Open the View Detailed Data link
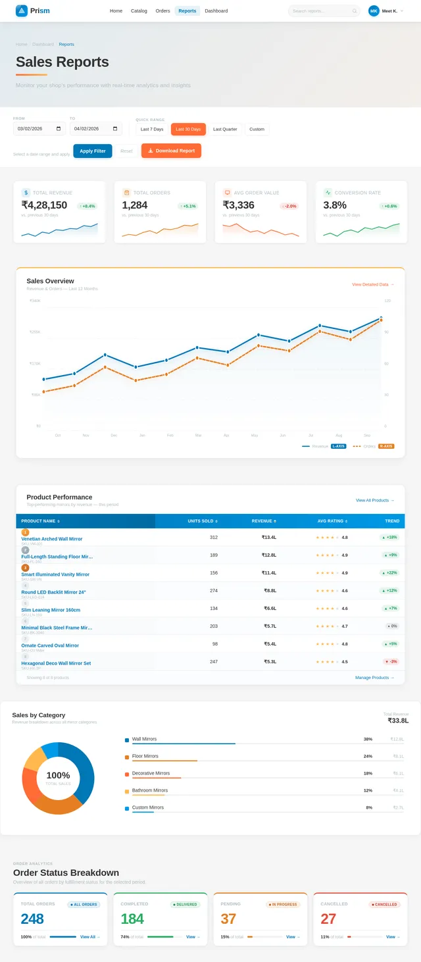Screen dimensions: 421x962 click(373, 284)
